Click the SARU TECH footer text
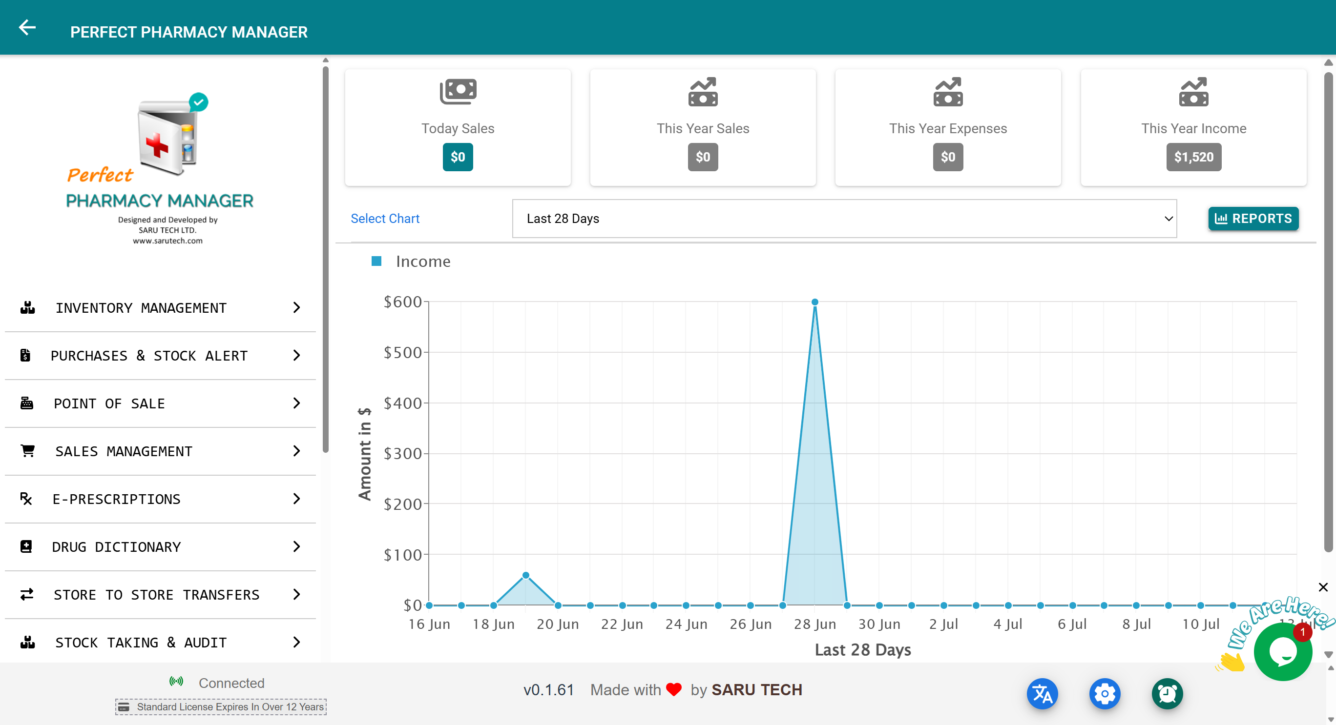 pyautogui.click(x=757, y=690)
